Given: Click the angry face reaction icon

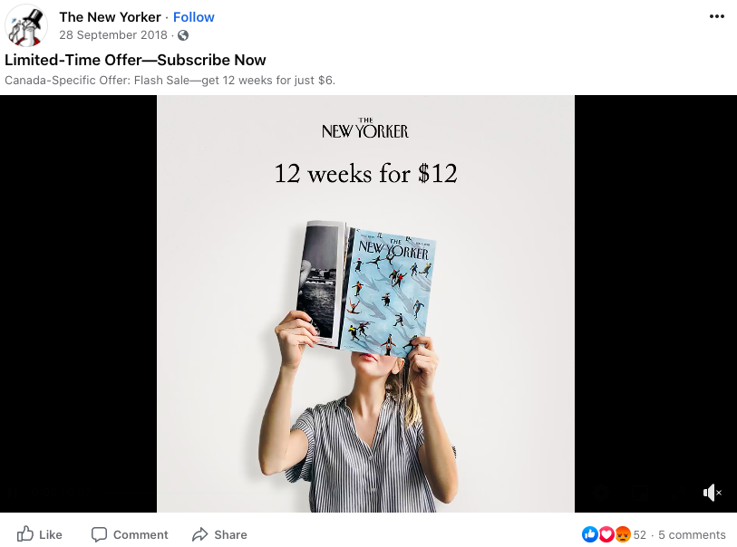Looking at the screenshot, I should pos(622,534).
